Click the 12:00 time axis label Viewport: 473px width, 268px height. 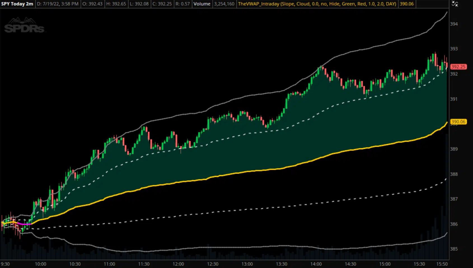click(178, 264)
